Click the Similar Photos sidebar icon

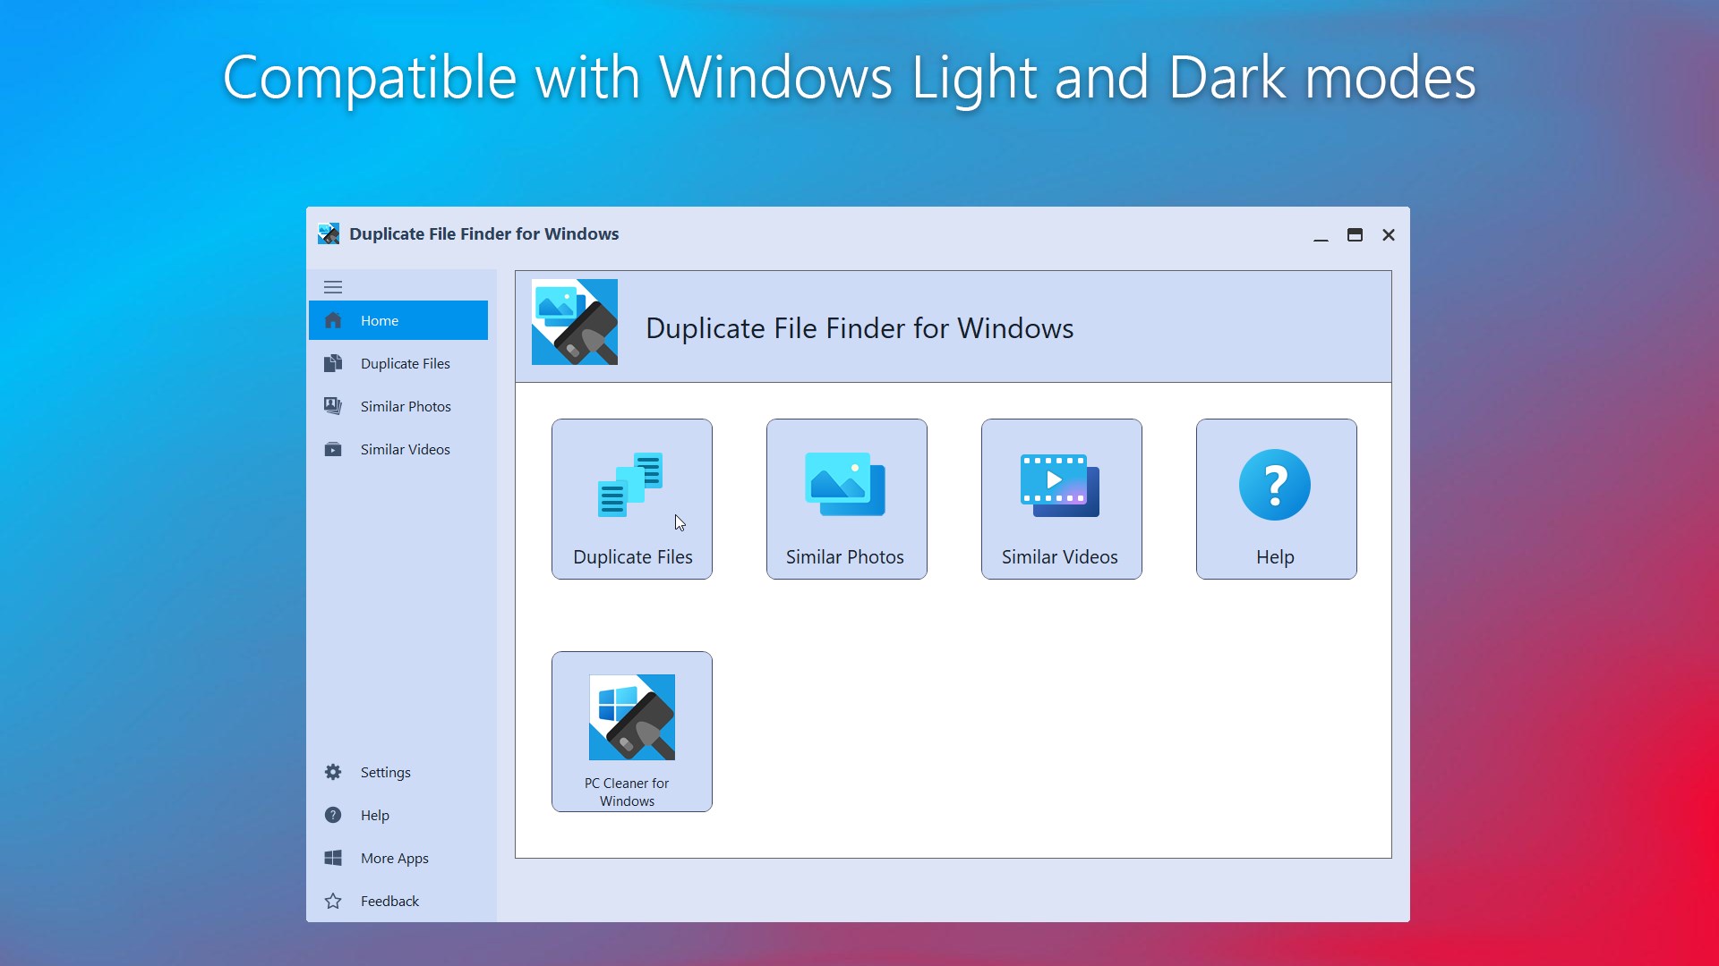[x=333, y=406]
